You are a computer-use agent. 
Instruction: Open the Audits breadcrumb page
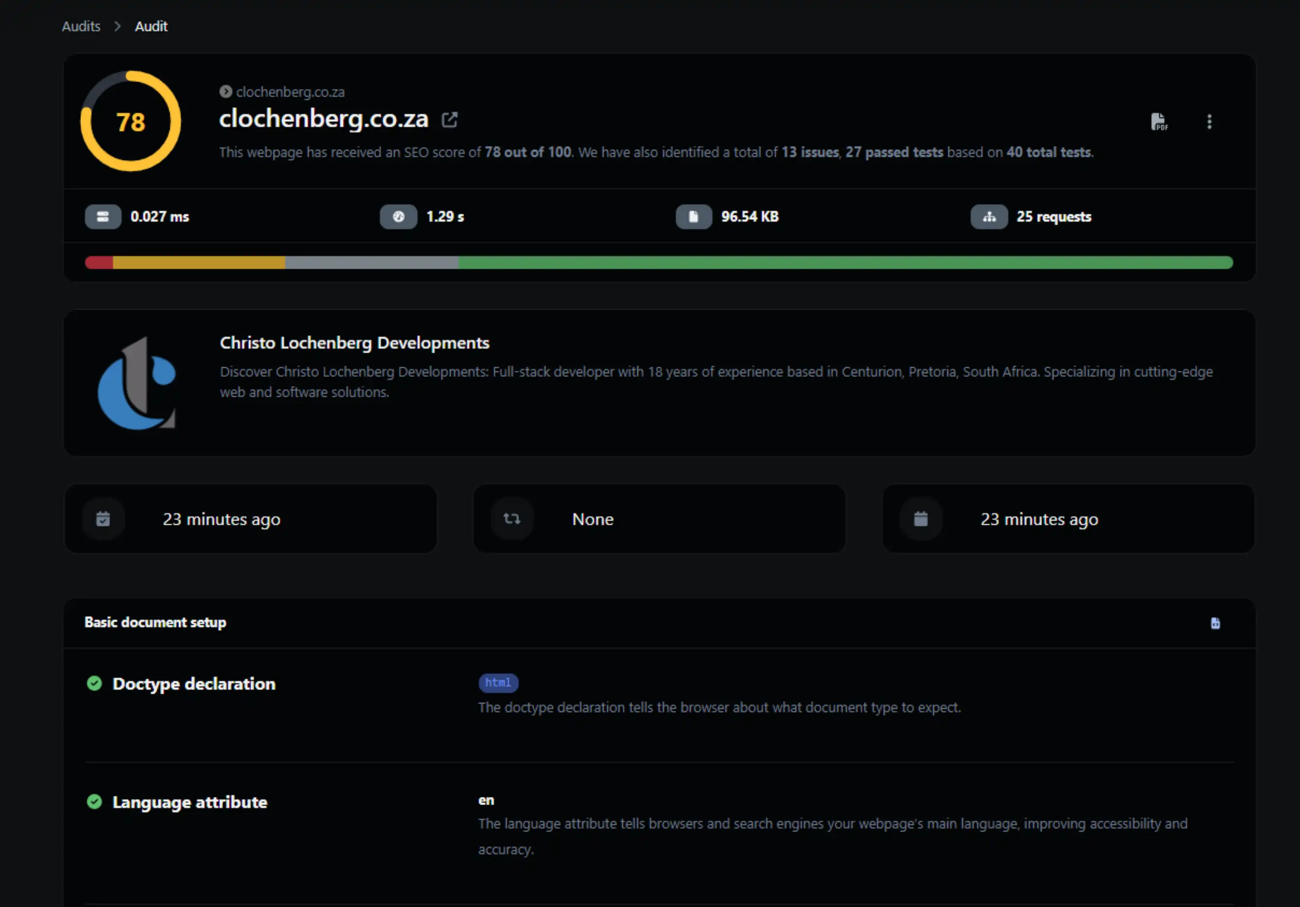click(x=81, y=26)
